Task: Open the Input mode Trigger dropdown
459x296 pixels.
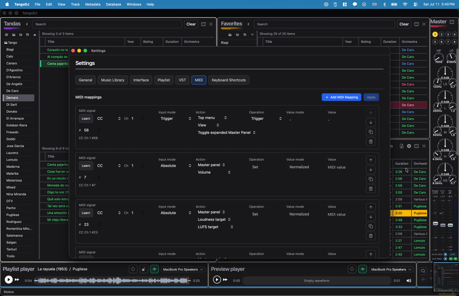Action: [176, 119]
